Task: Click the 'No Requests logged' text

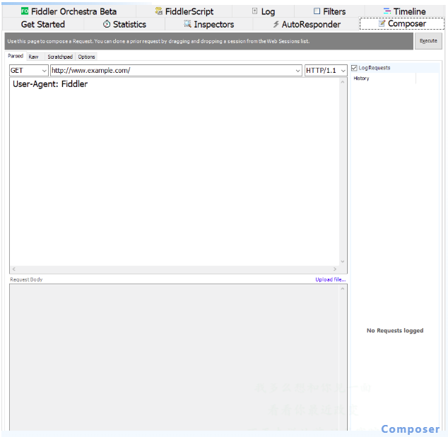Action: coord(395,330)
